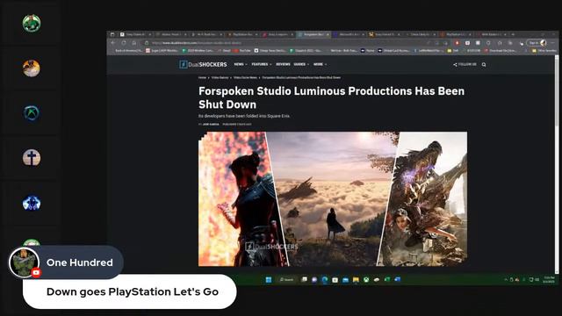The width and height of the screenshot is (562, 316).
Task: Click the Home breadcrumb link
Action: (x=202, y=77)
